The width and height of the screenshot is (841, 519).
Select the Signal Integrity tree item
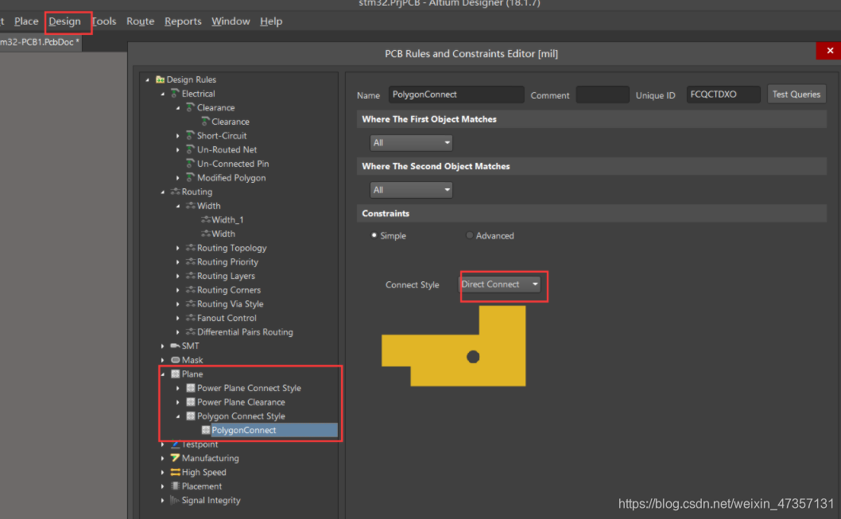[x=211, y=500]
